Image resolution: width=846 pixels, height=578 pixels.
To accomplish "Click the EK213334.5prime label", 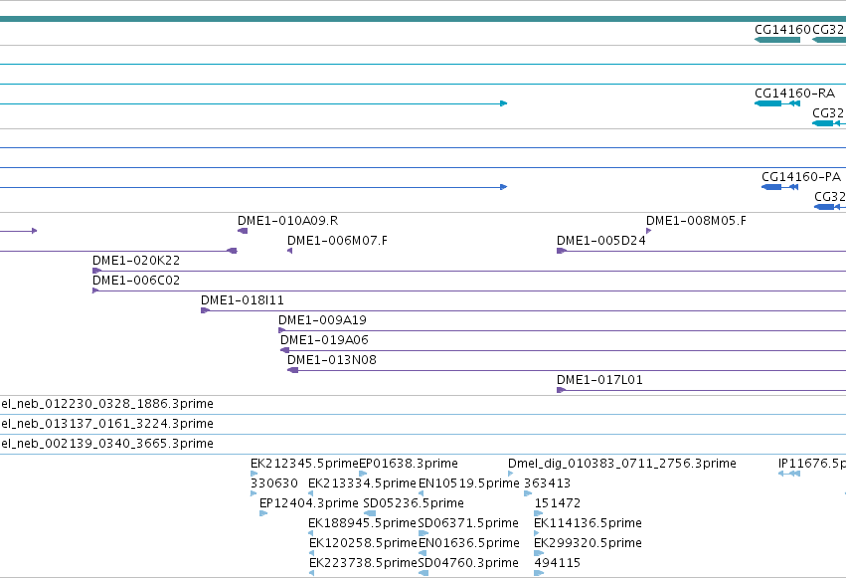I will pyautogui.click(x=362, y=483).
